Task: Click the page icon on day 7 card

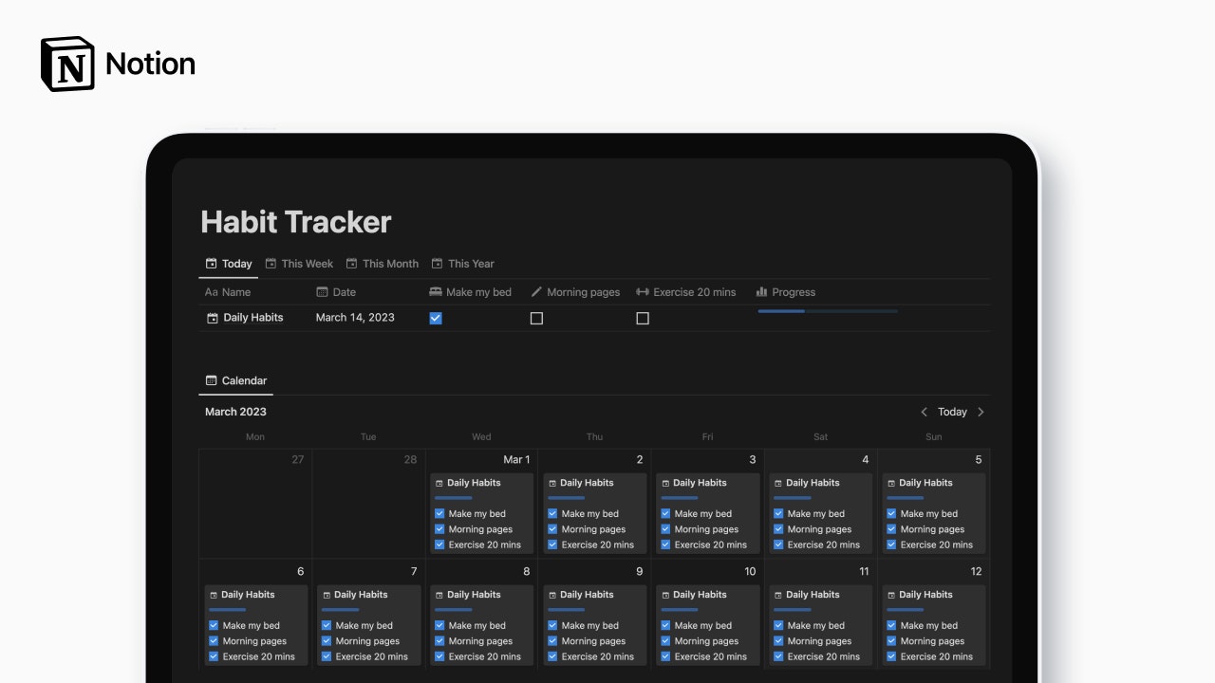Action: 327,595
